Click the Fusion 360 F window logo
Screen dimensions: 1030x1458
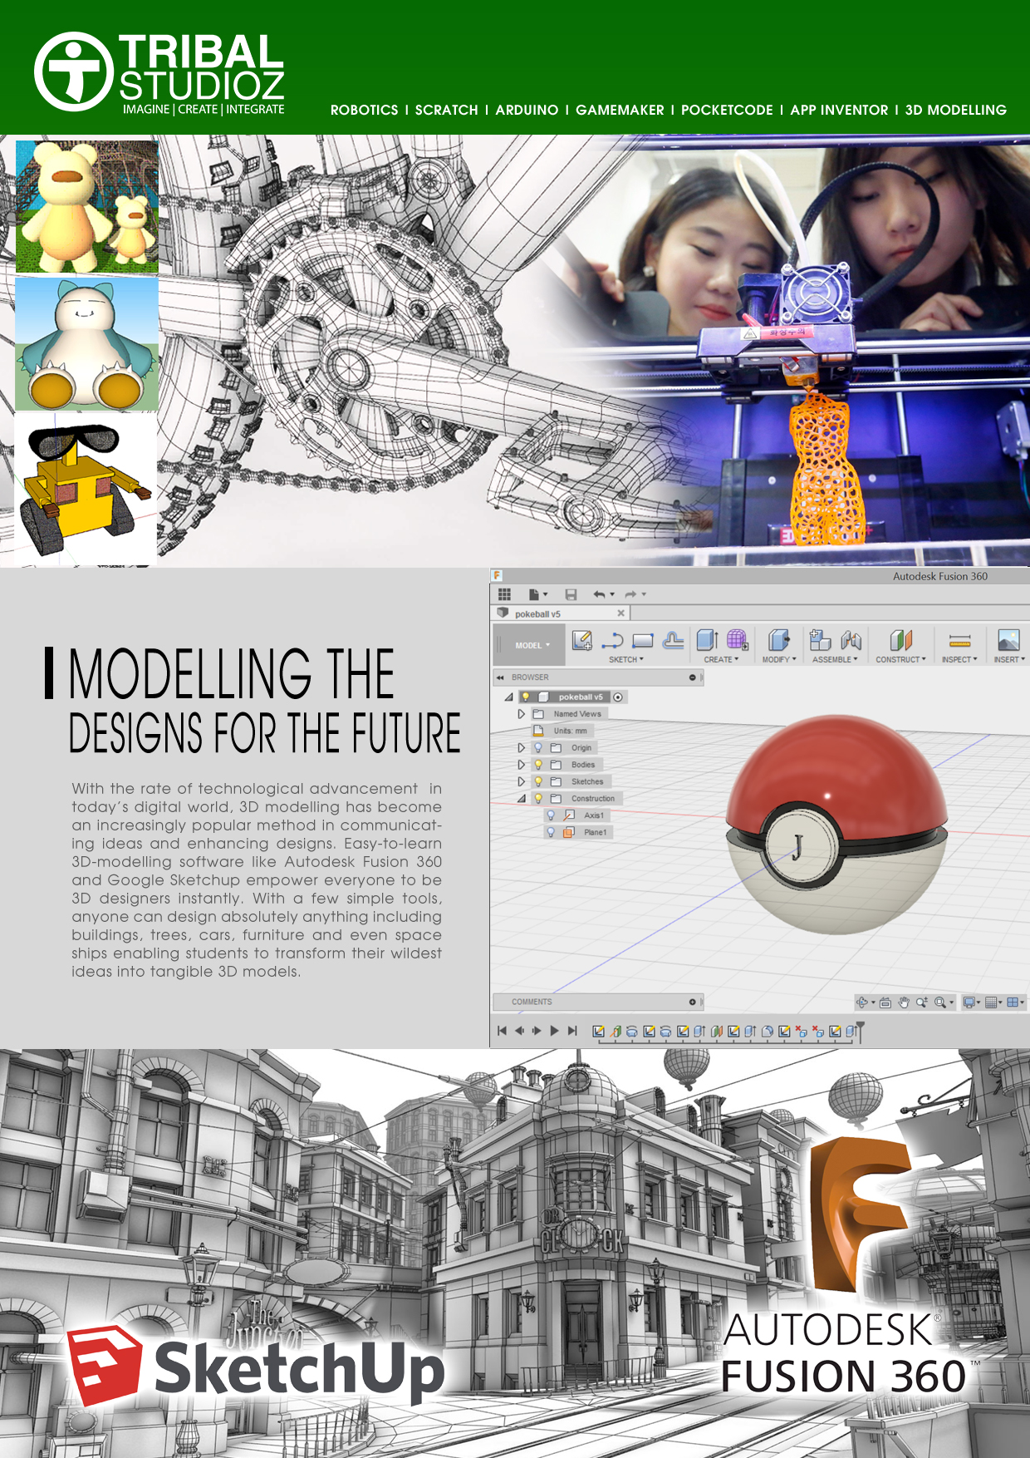(x=497, y=575)
